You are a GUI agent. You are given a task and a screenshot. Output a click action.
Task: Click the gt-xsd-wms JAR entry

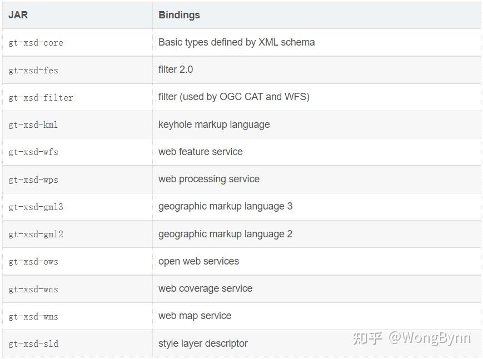point(33,316)
